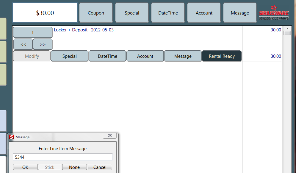Image resolution: width=296 pixels, height=173 pixels.
Task: Confirm the line item message with OK
Action: click(25, 167)
